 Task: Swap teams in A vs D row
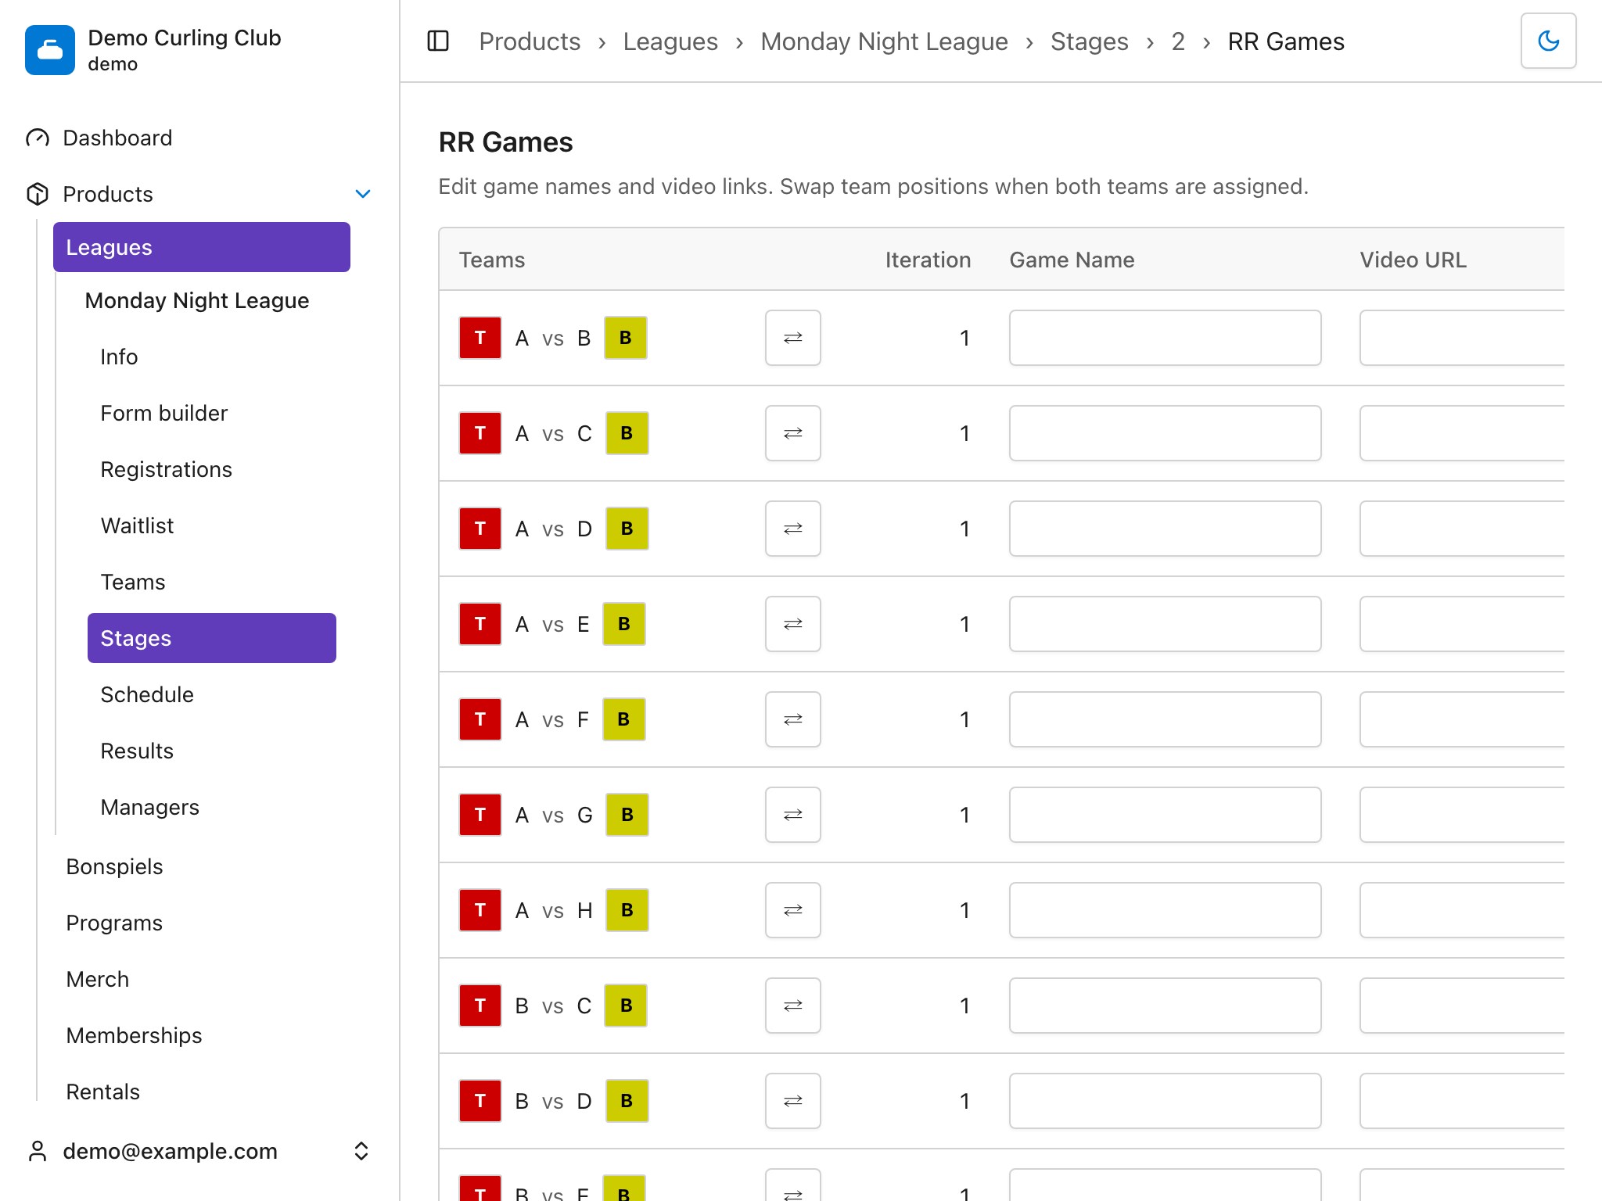click(x=793, y=529)
